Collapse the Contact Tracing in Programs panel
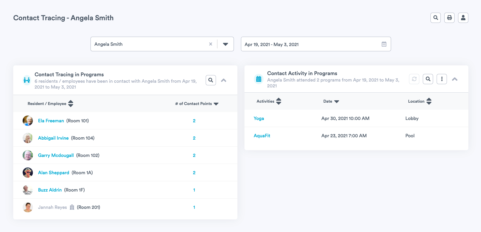Viewport: 481px width, 232px height. tap(224, 80)
